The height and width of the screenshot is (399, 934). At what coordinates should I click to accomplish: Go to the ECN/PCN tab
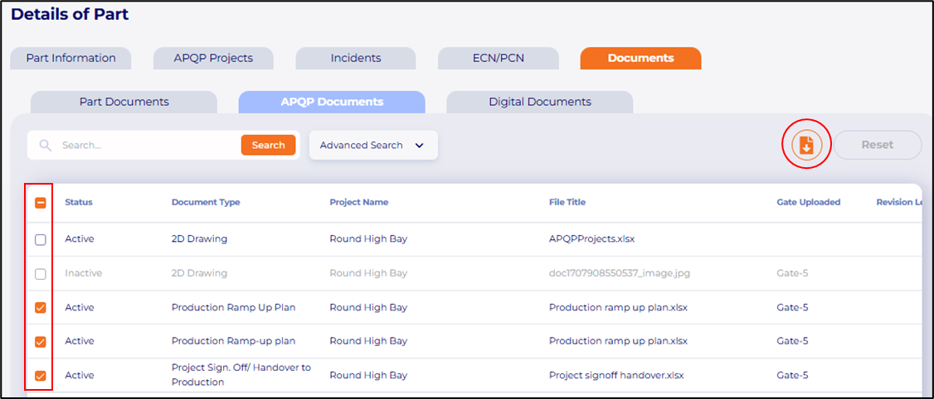(x=498, y=59)
